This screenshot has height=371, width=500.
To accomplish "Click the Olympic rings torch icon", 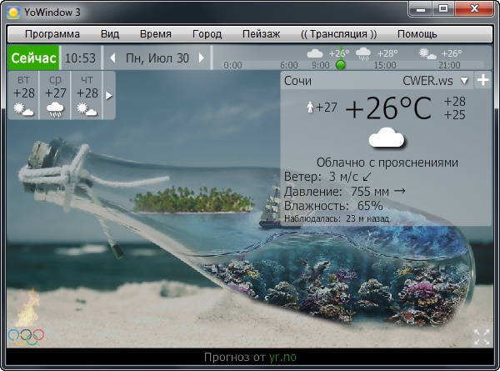I will pyautogui.click(x=26, y=321).
